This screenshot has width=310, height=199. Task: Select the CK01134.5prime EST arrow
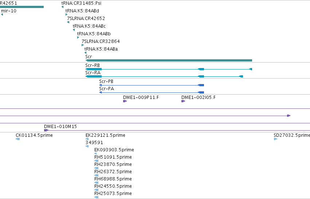(17, 139)
